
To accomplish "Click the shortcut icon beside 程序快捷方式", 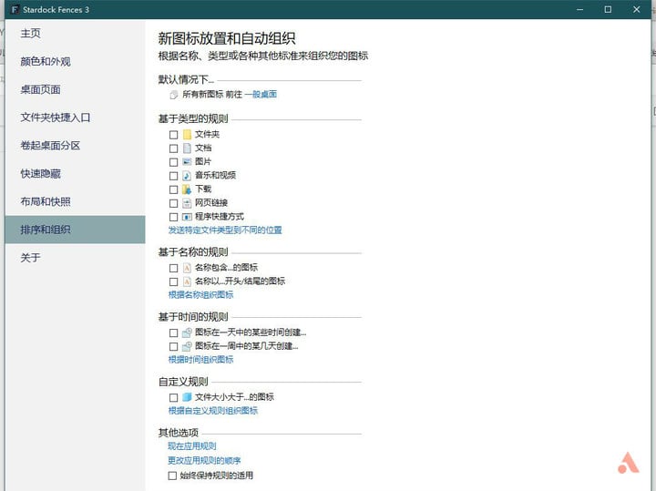I will pyautogui.click(x=187, y=217).
